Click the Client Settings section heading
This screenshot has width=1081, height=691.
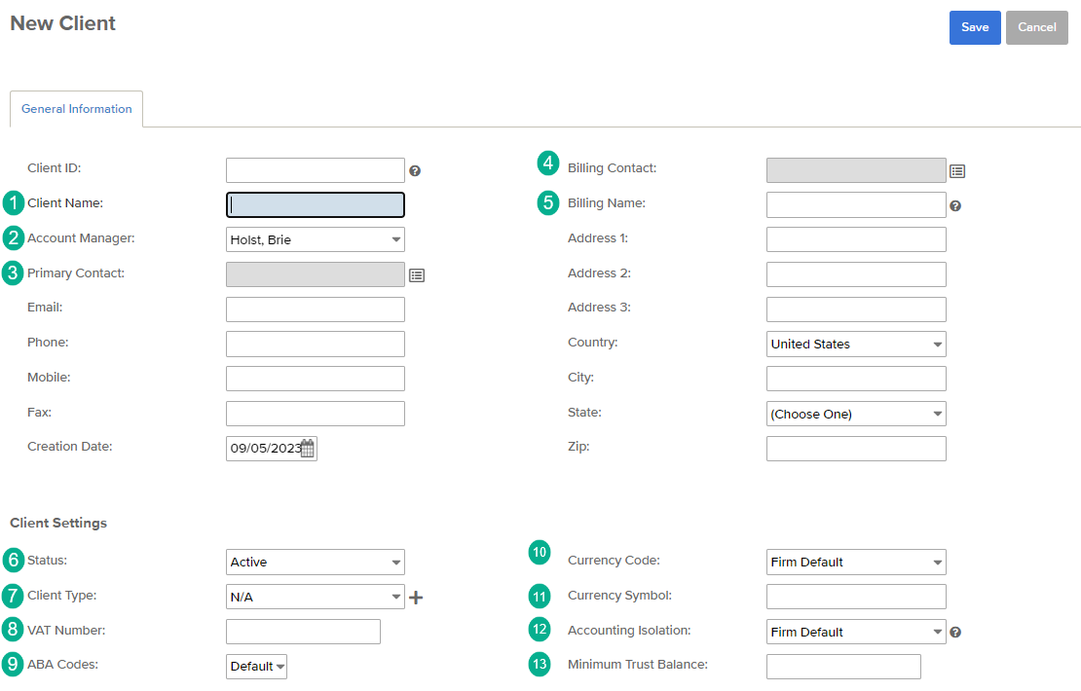coord(58,523)
